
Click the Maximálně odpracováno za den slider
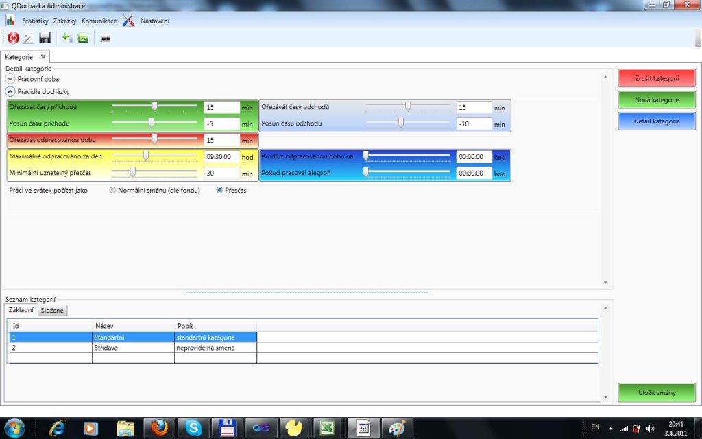(154, 156)
